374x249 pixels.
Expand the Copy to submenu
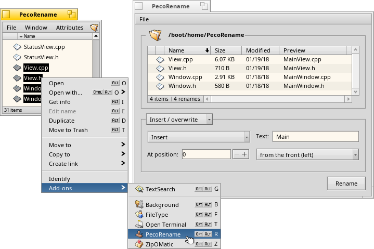85,154
